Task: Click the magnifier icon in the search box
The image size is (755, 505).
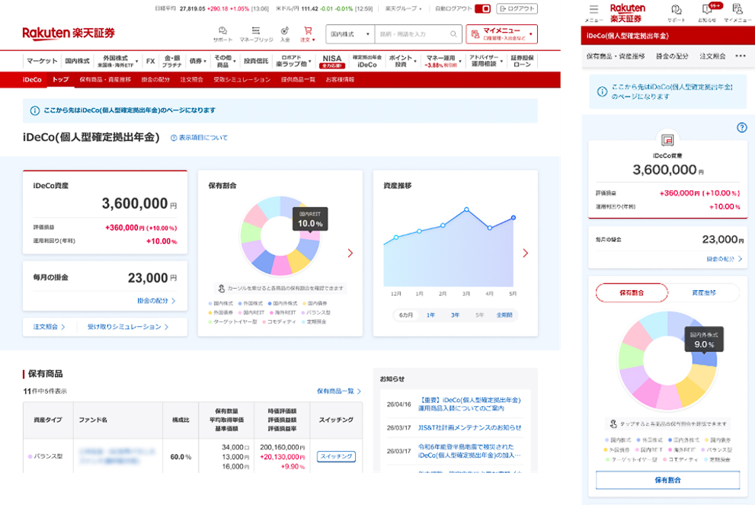Action: (453, 34)
